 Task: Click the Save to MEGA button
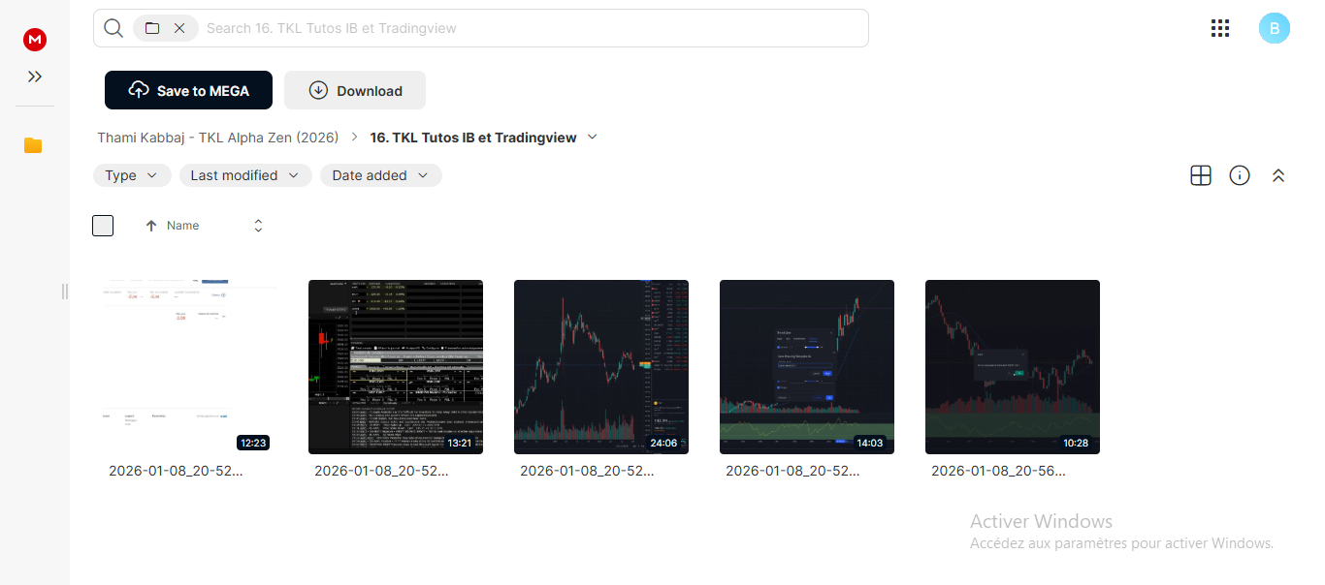(x=188, y=90)
